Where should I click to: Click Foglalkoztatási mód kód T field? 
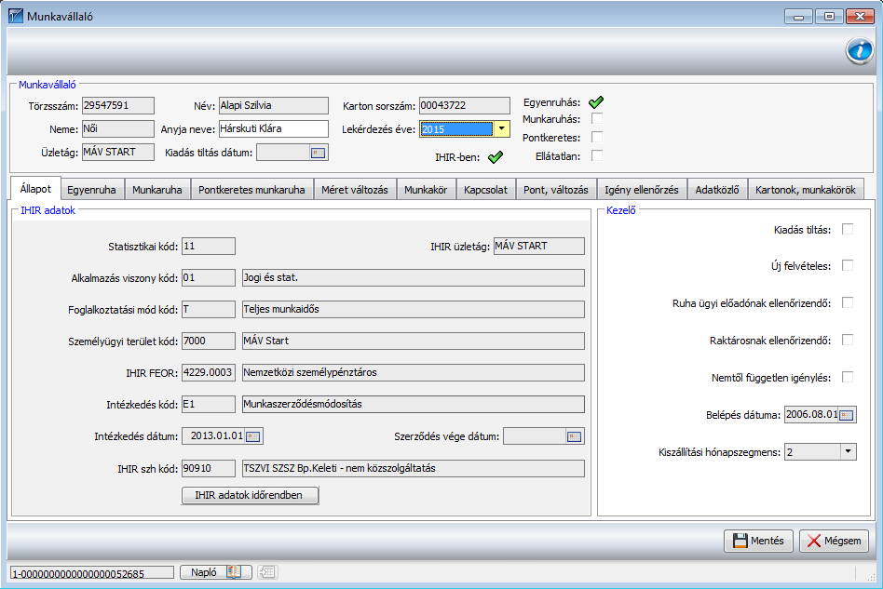(x=209, y=310)
